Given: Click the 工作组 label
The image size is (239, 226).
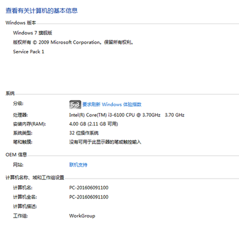Looking at the screenshot, I should click(20, 216).
